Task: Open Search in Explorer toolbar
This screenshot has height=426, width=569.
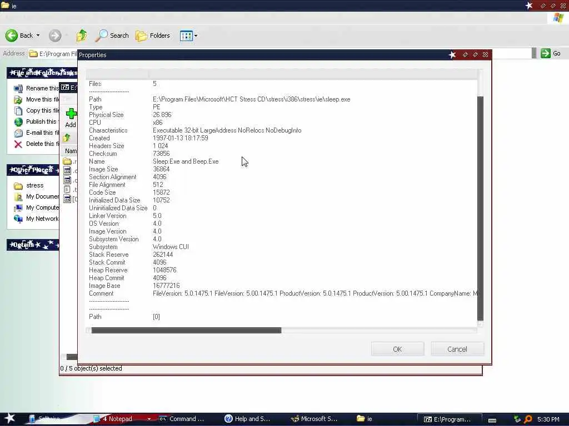Action: pos(112,35)
